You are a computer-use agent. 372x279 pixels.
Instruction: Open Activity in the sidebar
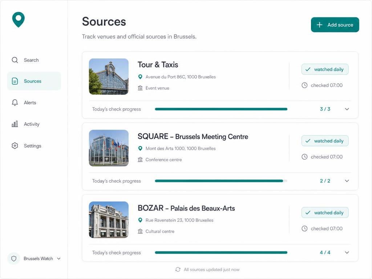point(34,124)
